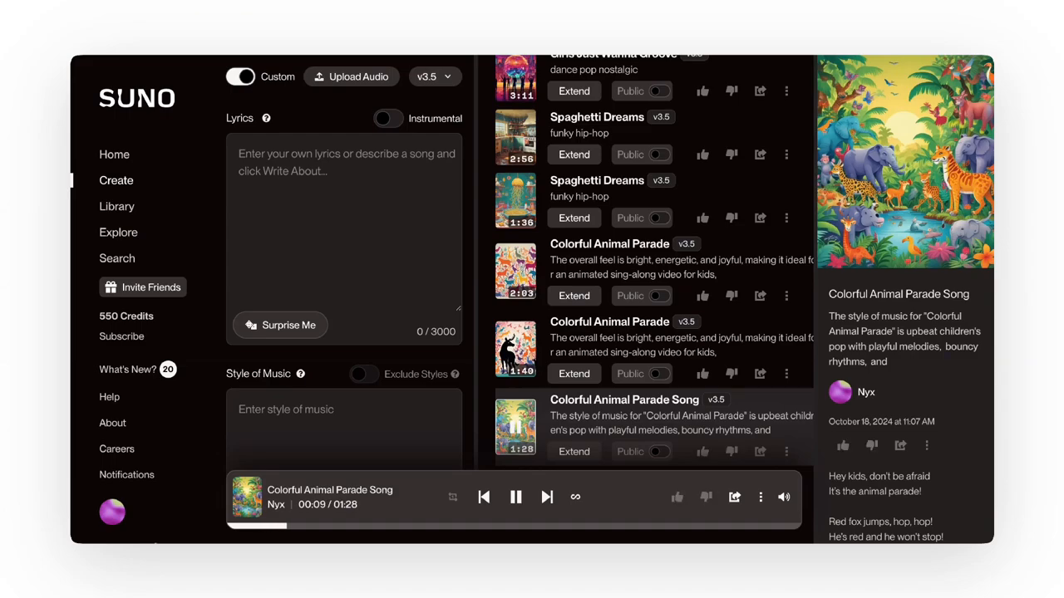Dislike the current song in the player bar
Image resolution: width=1064 pixels, height=598 pixels.
706,497
